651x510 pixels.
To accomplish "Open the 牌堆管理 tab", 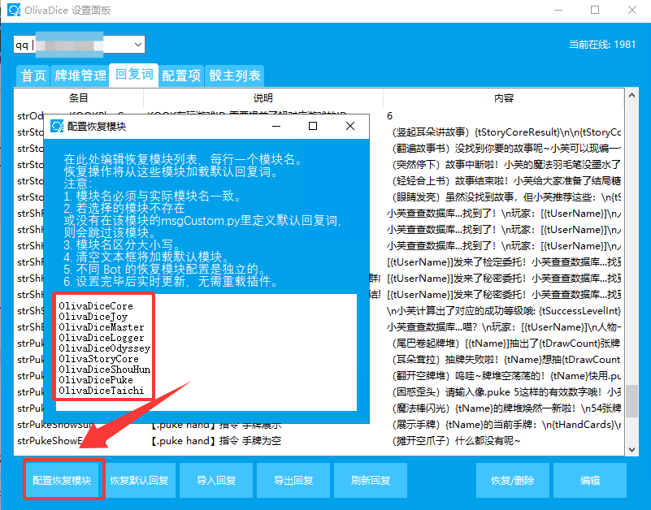I will pos(80,76).
